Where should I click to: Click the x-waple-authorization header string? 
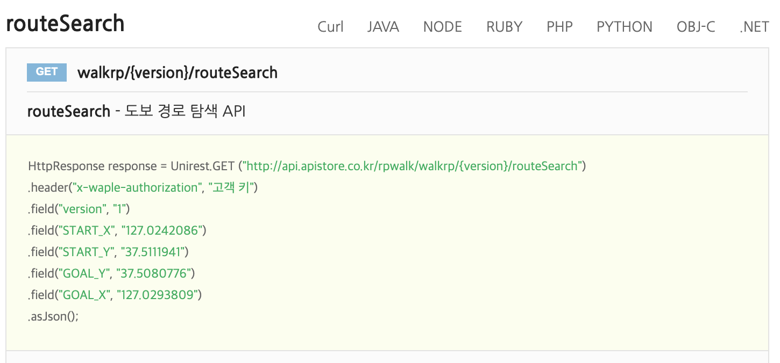point(137,187)
